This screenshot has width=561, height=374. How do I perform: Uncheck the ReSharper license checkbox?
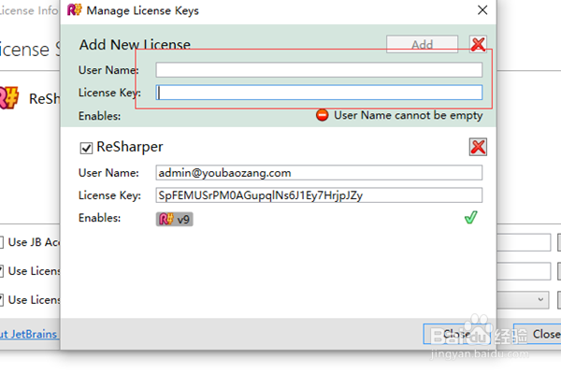pyautogui.click(x=86, y=148)
